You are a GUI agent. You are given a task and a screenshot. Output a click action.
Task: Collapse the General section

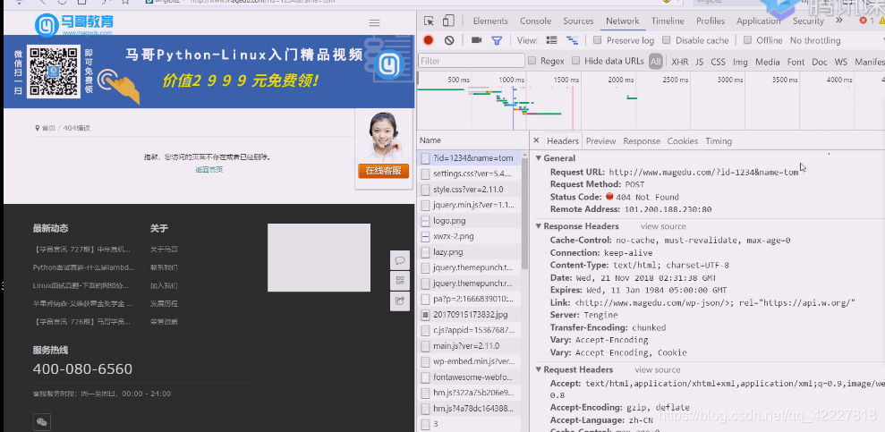[539, 158]
